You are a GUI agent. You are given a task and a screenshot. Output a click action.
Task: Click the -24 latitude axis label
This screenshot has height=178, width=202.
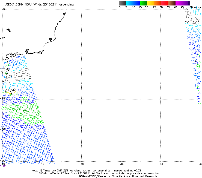2,68
